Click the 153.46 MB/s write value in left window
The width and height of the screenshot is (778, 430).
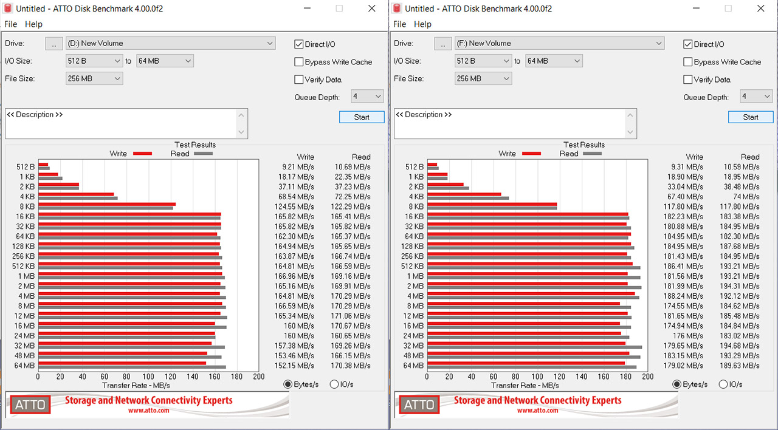click(x=294, y=356)
